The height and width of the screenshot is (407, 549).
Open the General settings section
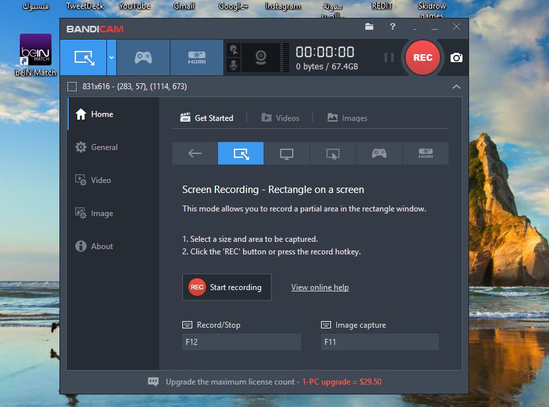pyautogui.click(x=113, y=147)
